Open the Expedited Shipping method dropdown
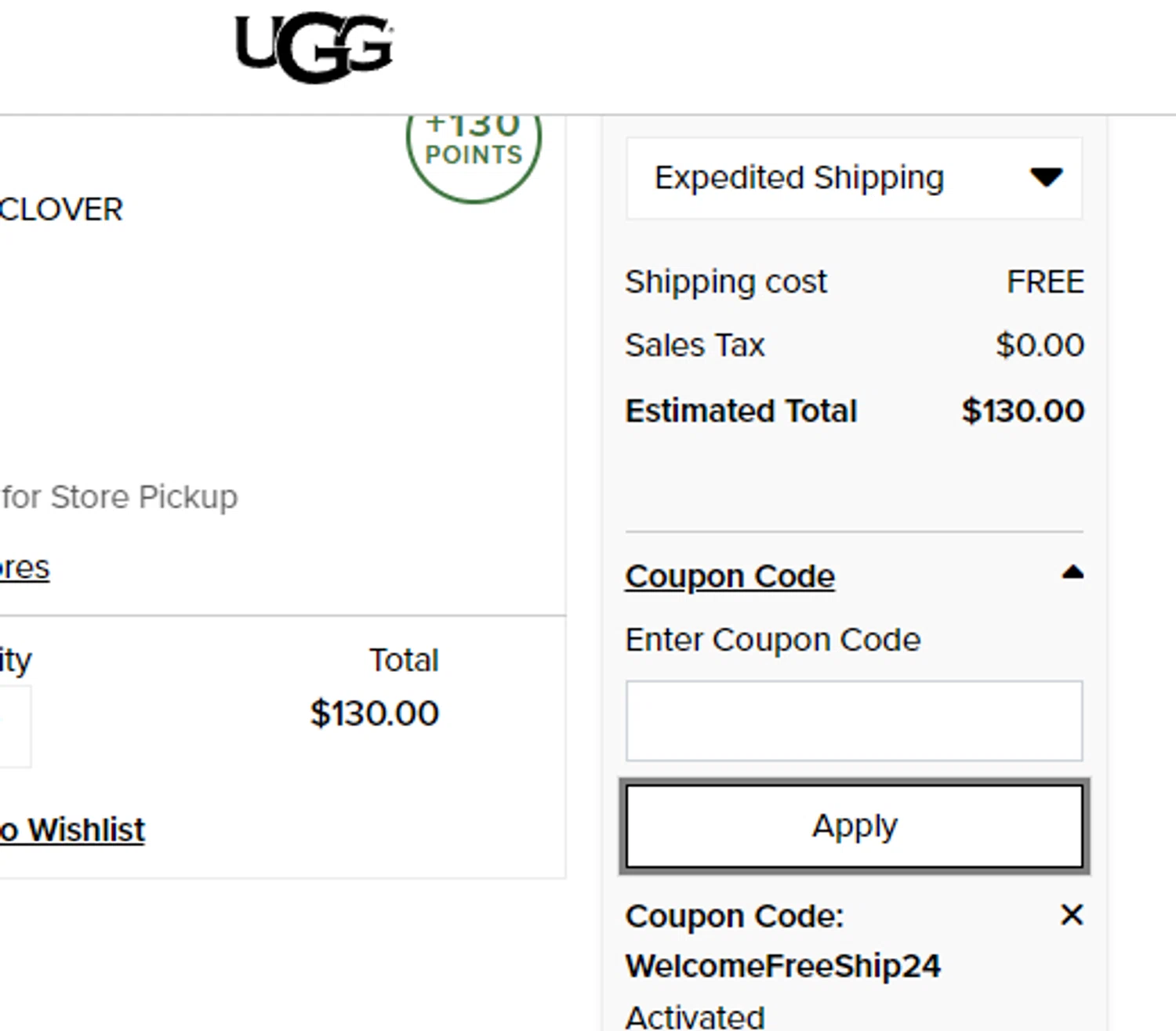The width and height of the screenshot is (1176, 1031). pyautogui.click(x=854, y=178)
